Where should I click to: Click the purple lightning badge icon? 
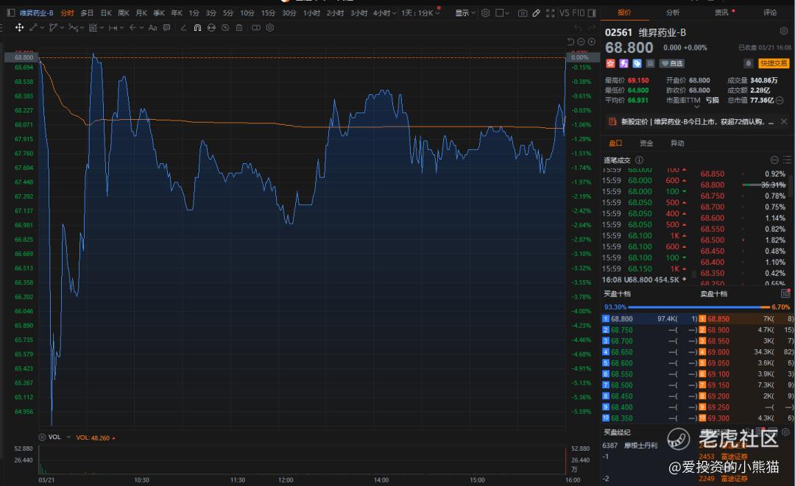point(623,63)
